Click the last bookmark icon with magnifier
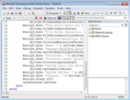The image size is (130, 100). pyautogui.click(x=106, y=13)
